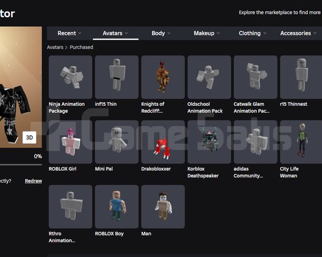Switch to the Avatars tab
Viewport: 322px width, 257px height.
pos(115,33)
